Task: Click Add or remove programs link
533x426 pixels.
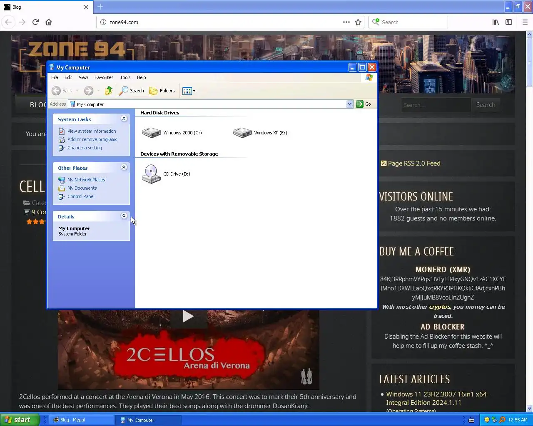Action: pyautogui.click(x=92, y=139)
